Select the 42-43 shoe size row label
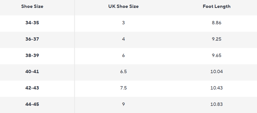This screenshot has height=113, width=257. pyautogui.click(x=32, y=88)
